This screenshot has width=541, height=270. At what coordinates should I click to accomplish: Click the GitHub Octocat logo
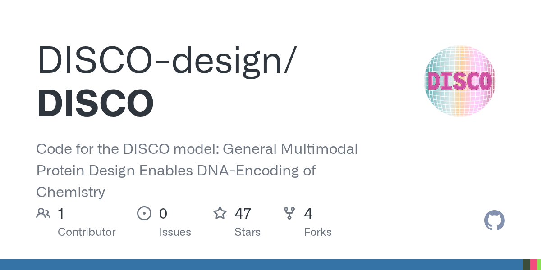click(x=494, y=221)
